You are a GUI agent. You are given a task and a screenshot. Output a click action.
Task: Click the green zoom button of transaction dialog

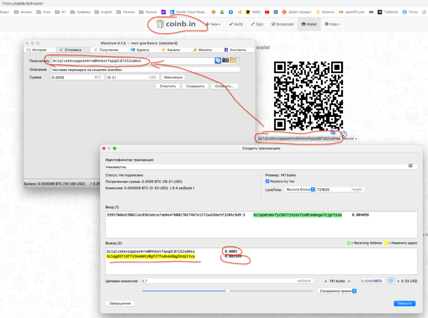point(115,148)
